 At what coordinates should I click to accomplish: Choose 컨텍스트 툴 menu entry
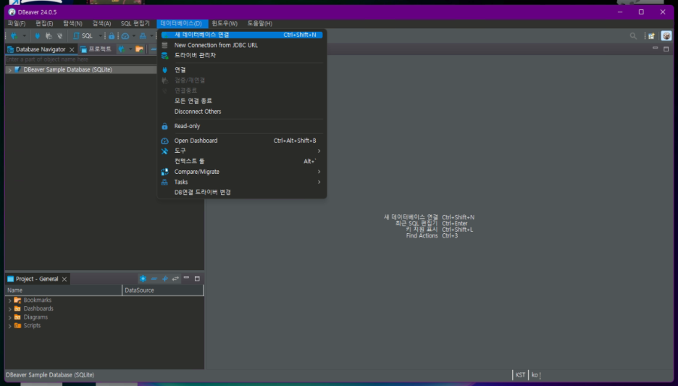click(x=242, y=161)
